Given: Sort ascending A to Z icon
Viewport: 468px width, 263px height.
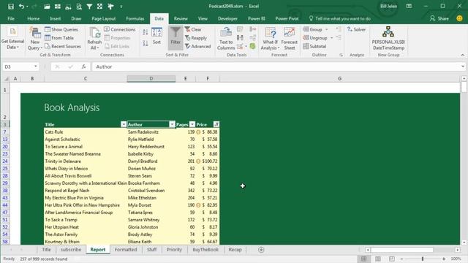Looking at the screenshot, I should click(x=146, y=32).
